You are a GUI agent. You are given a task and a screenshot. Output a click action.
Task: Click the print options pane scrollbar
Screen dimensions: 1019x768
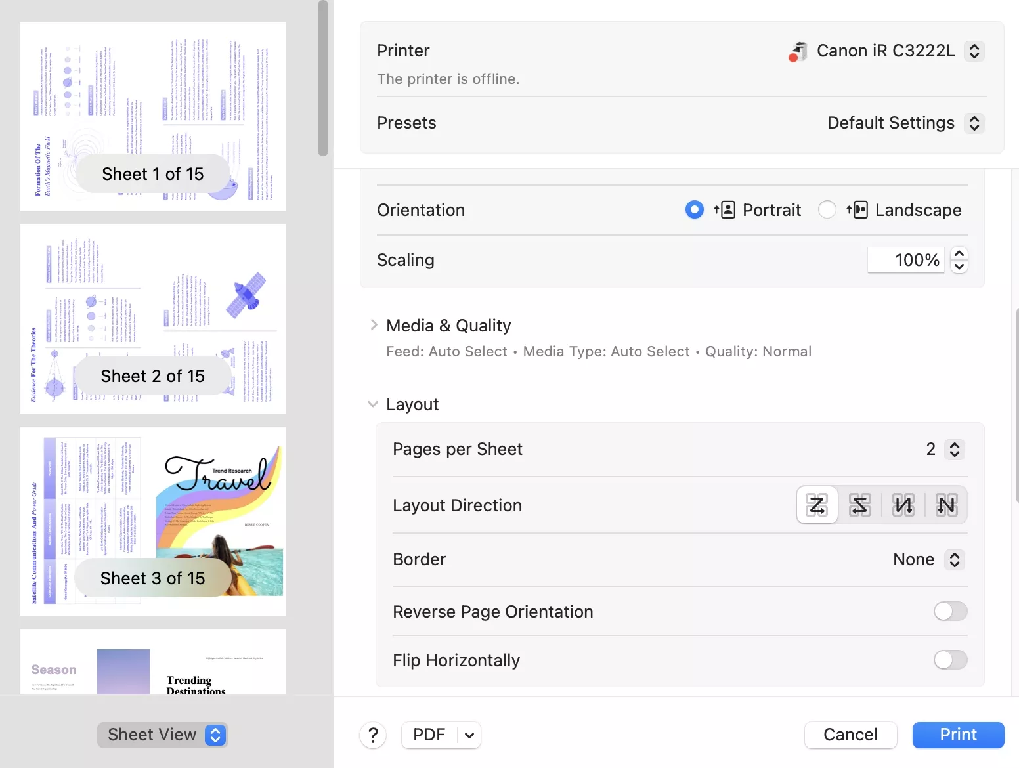click(x=1016, y=405)
